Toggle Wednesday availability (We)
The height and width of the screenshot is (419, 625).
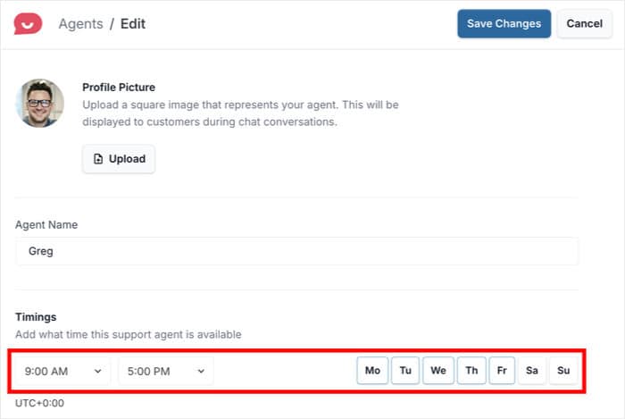(x=437, y=370)
